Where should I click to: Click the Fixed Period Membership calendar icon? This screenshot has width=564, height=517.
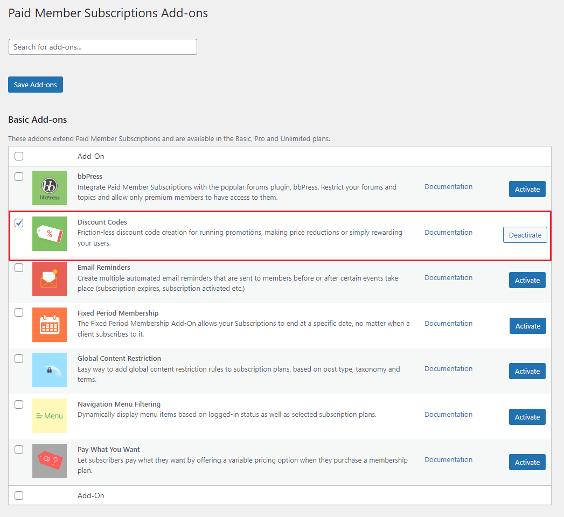(49, 325)
